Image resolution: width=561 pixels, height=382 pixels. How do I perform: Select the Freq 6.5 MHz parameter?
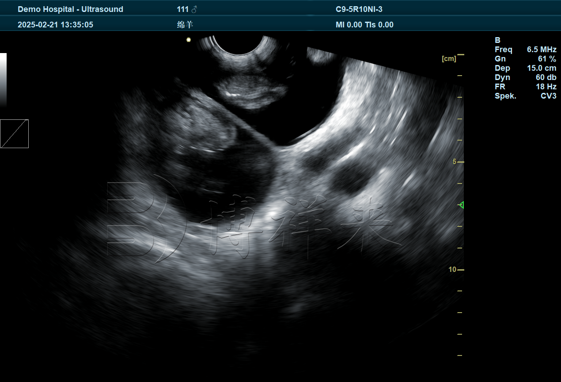point(525,50)
